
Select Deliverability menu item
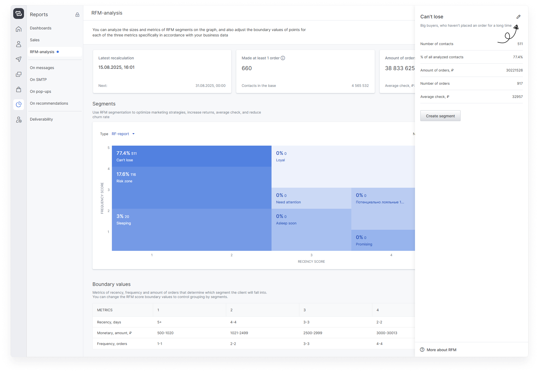(41, 119)
